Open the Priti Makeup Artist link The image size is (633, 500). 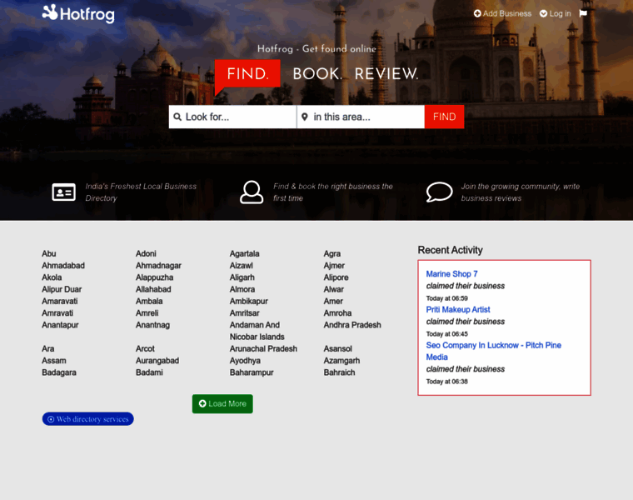click(458, 309)
